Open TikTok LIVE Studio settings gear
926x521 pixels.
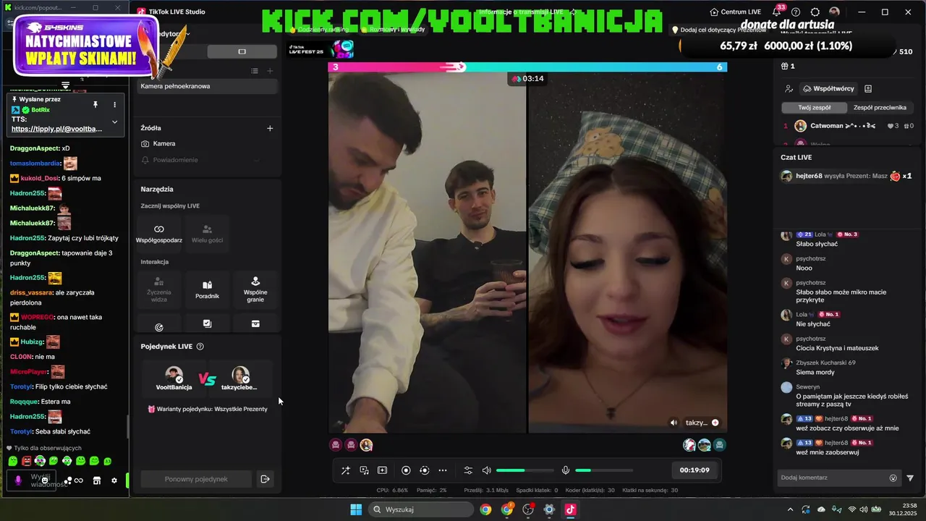point(815,12)
